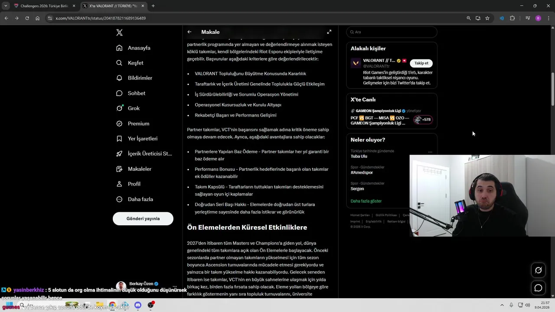Open a new browser tab

pos(153,6)
